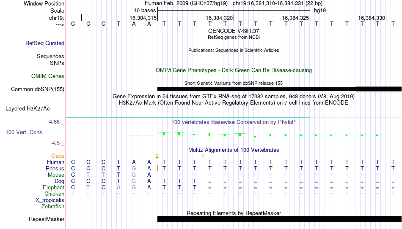This screenshot has height=229, width=402.
Task: Click the -4.5 conservation minimum value
Action: pos(55,143)
